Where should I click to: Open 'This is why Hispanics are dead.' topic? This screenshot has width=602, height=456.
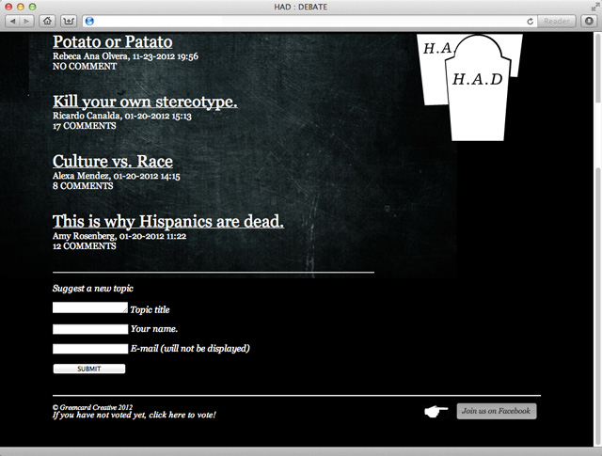168,222
